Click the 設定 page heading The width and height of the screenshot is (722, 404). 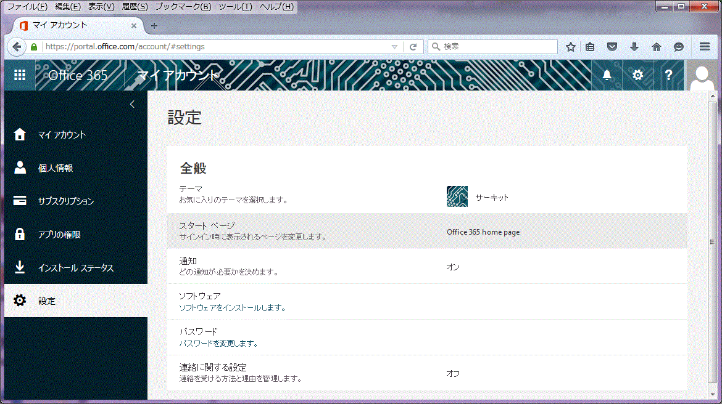pyautogui.click(x=185, y=118)
